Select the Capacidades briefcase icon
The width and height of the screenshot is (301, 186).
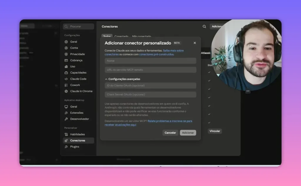(66, 72)
